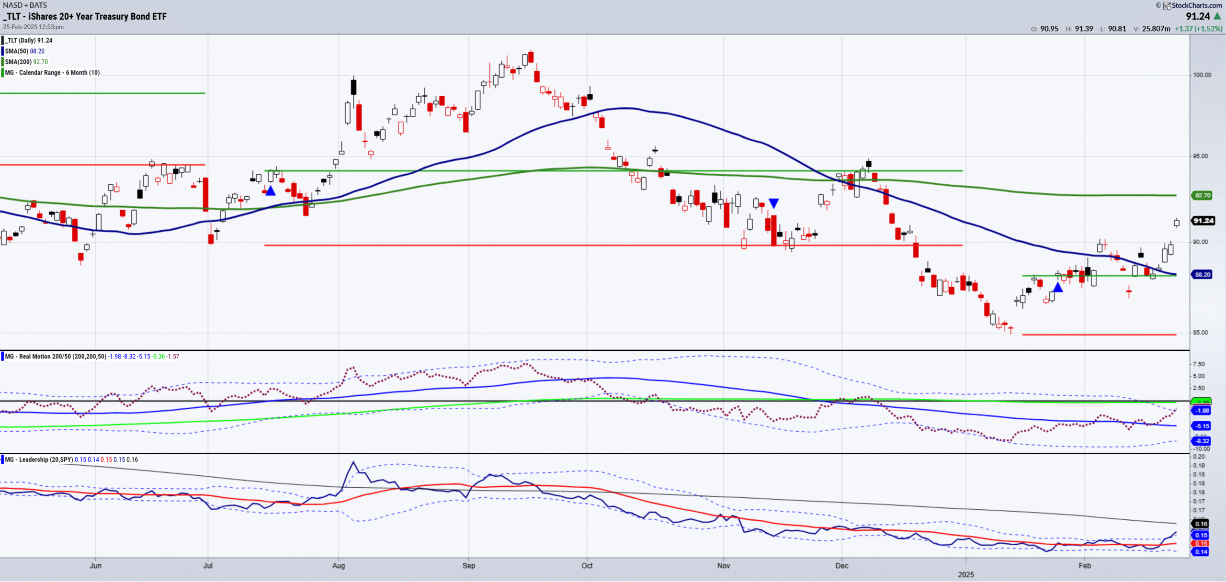Image resolution: width=1226 pixels, height=582 pixels.
Task: Click the blue up-triangle marker in mid-July
Action: (x=271, y=191)
